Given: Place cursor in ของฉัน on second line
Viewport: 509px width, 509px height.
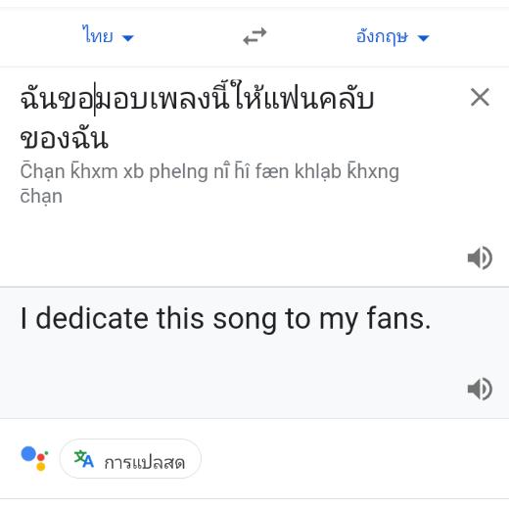Looking at the screenshot, I should point(64,139).
